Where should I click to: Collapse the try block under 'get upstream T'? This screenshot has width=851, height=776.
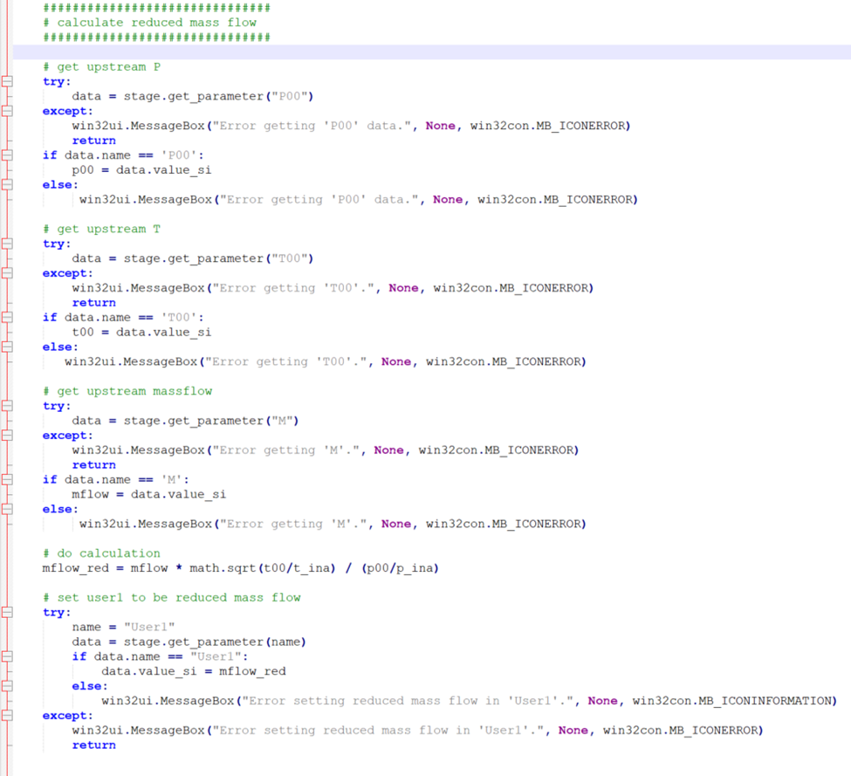tap(7, 244)
